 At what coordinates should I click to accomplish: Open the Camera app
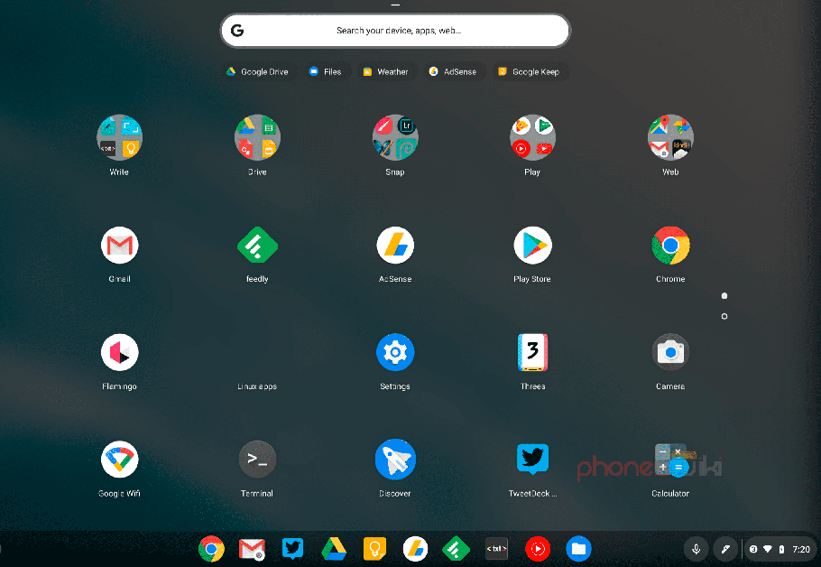[670, 352]
